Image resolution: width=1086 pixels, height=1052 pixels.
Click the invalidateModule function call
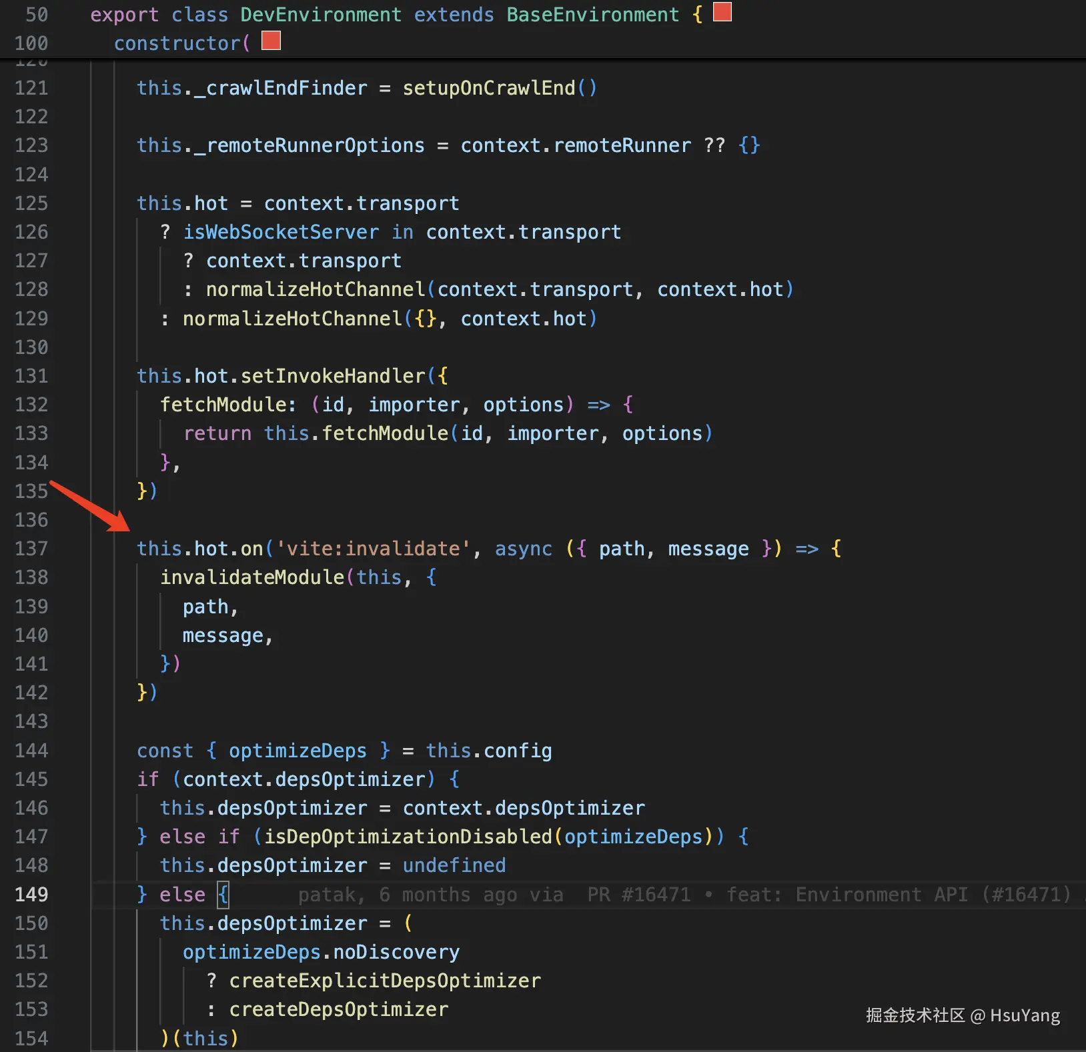(x=252, y=577)
